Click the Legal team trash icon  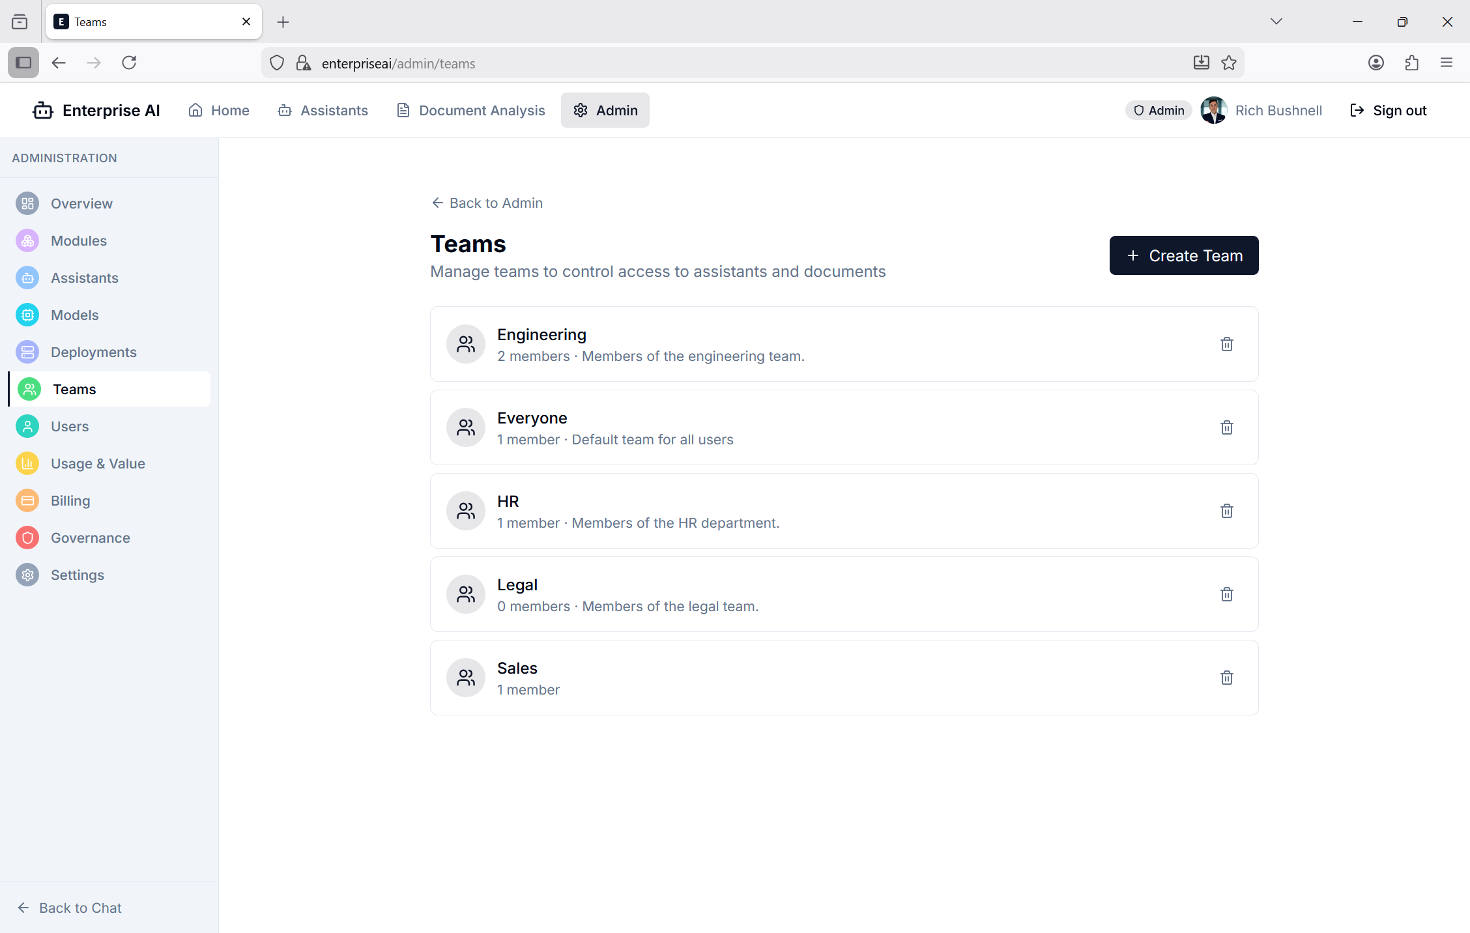tap(1226, 594)
